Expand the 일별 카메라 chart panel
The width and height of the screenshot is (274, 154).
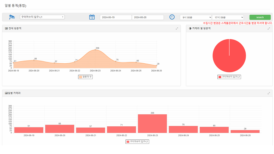(x=269, y=93)
